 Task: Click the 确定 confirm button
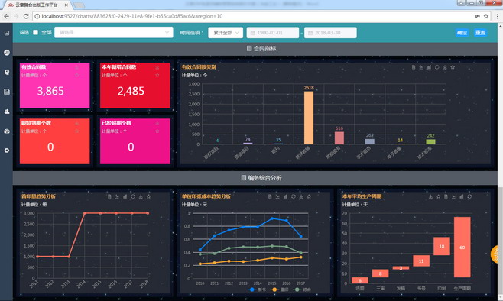(x=462, y=33)
